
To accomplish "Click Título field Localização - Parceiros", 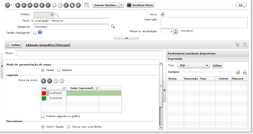I will coord(71,21).
